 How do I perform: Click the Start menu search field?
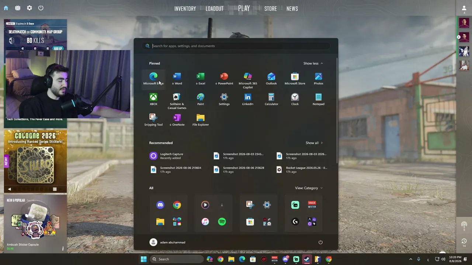[236, 46]
